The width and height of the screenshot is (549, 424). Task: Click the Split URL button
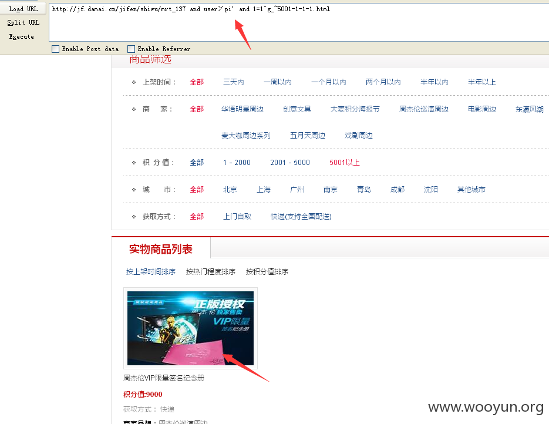(x=23, y=22)
